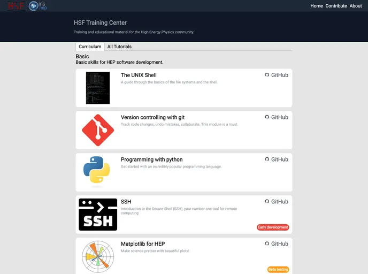Open the About page

coord(356,6)
